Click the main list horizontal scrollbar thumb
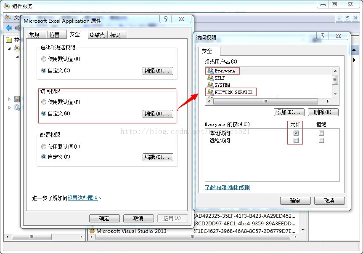The image size is (363, 254). [x=193, y=237]
